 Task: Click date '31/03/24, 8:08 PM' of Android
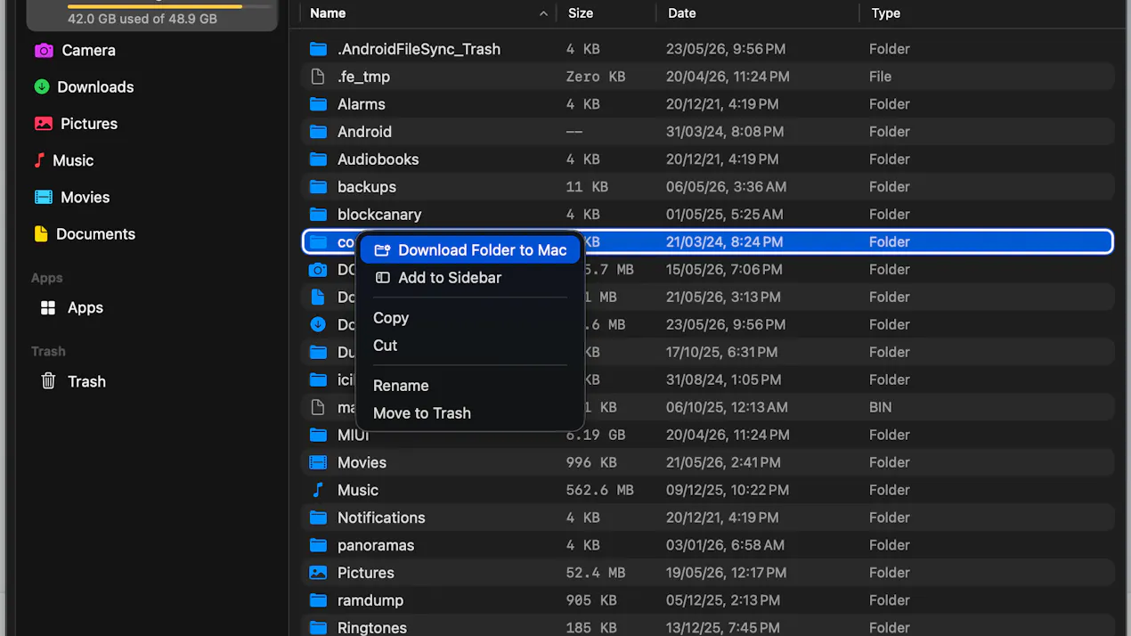[x=725, y=132]
